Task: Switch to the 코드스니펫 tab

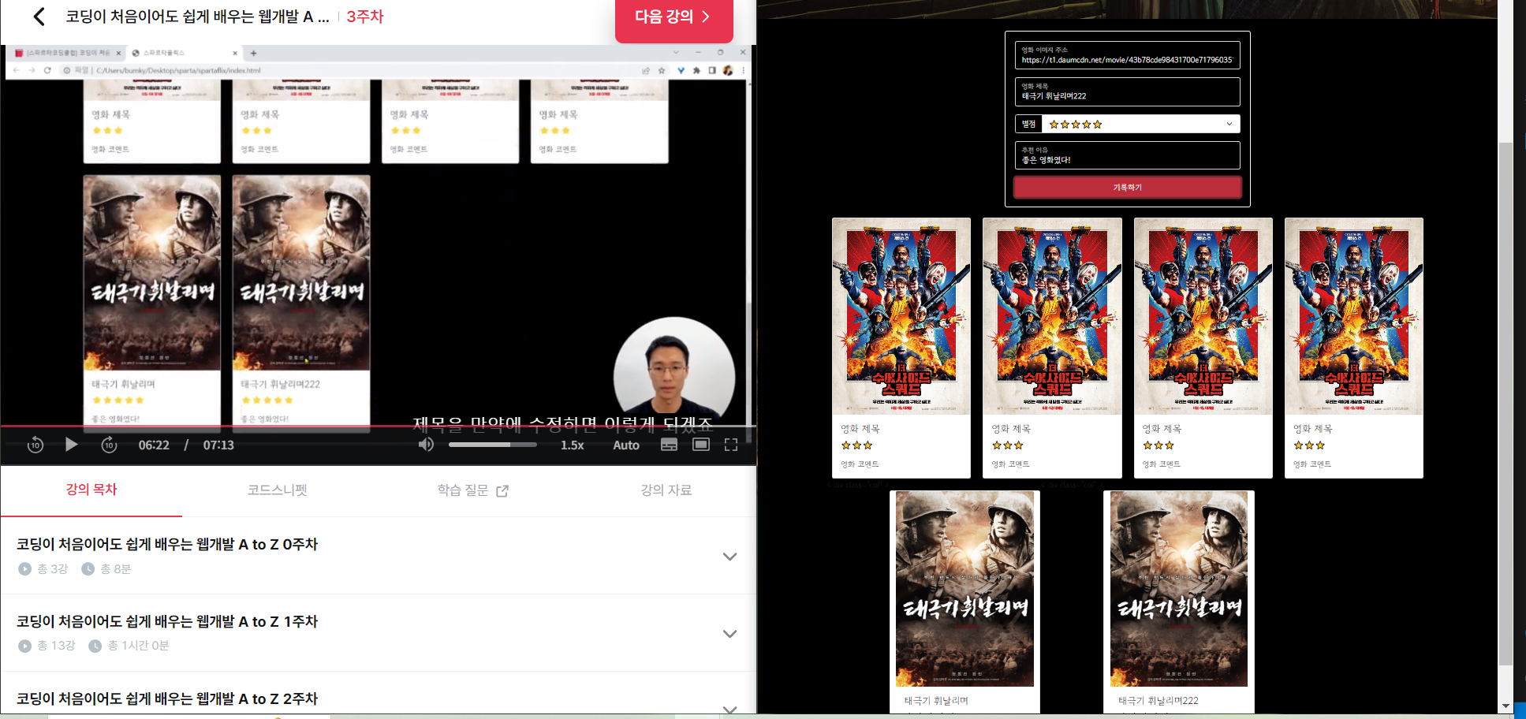Action: tap(278, 490)
